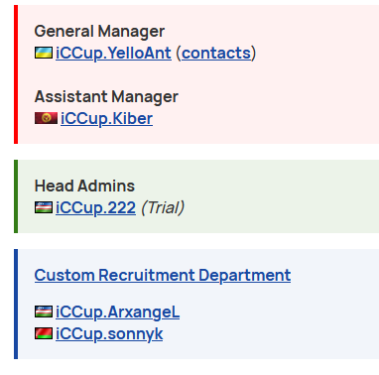This screenshot has width=379, height=375.
Task: Click the General Manager heading
Action: pyautogui.click(x=99, y=32)
